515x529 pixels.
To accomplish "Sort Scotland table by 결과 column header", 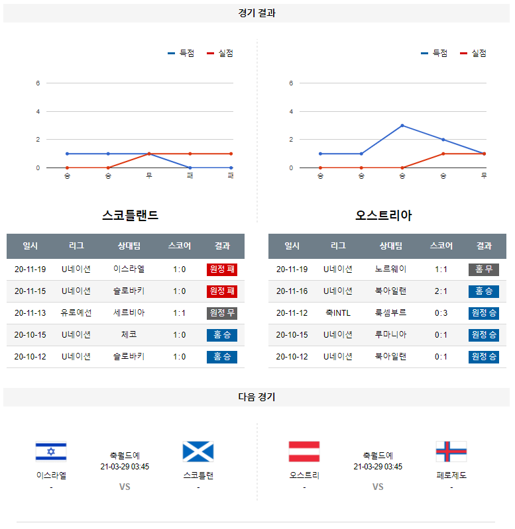I will coord(222,246).
